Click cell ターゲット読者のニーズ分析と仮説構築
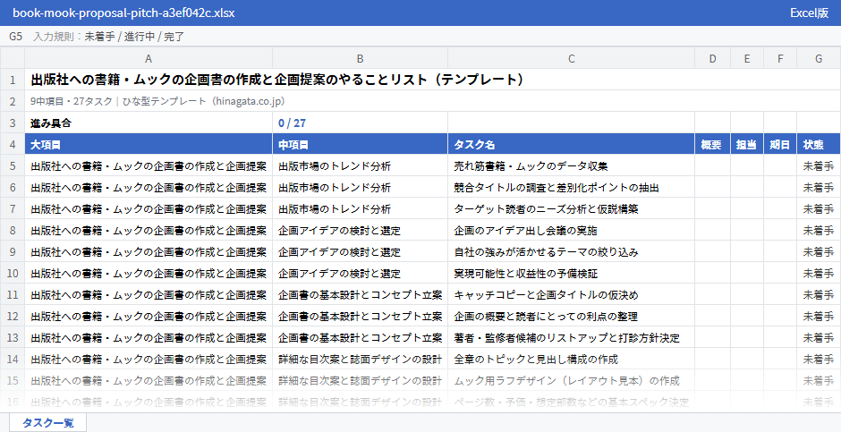 pyautogui.click(x=571, y=208)
